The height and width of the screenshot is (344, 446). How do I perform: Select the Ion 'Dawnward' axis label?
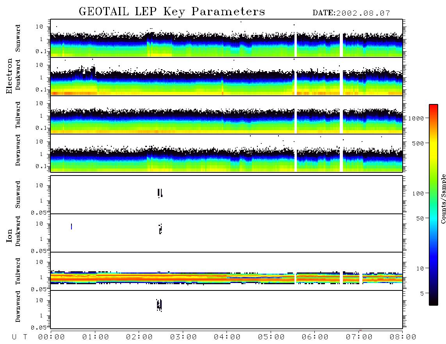pos(18,306)
